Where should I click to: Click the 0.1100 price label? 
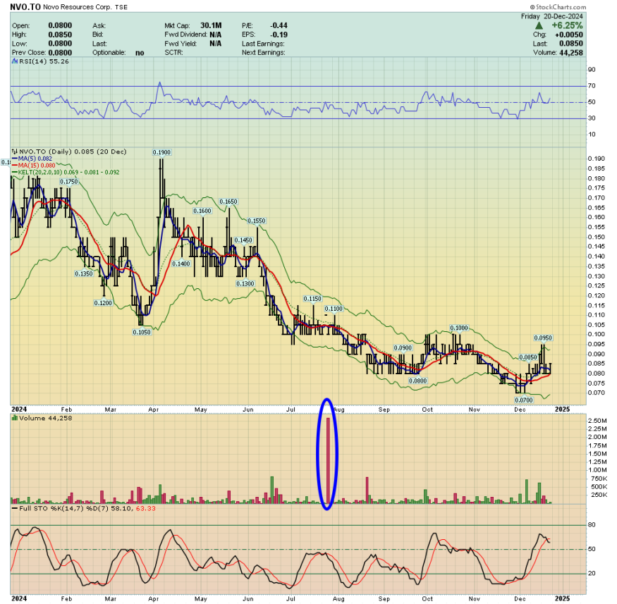(x=334, y=309)
